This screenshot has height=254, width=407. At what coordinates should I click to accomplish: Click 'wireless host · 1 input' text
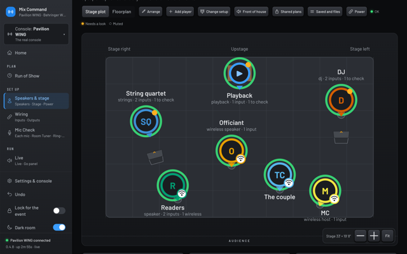325,219
